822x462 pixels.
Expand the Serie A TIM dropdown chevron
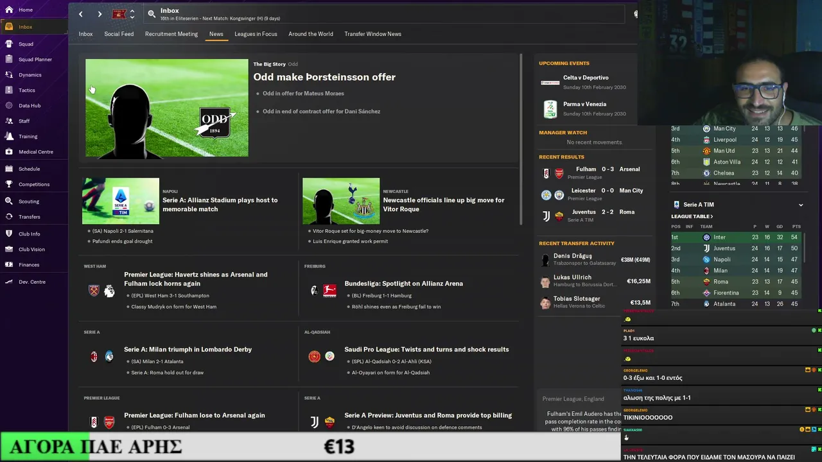801,205
